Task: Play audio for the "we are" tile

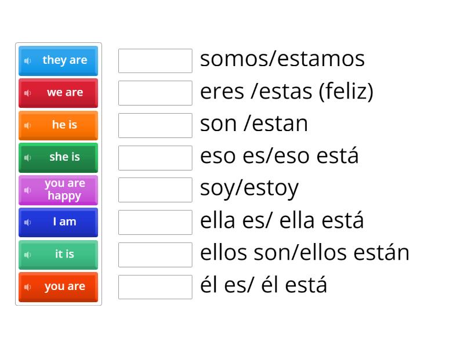Action: tap(28, 93)
